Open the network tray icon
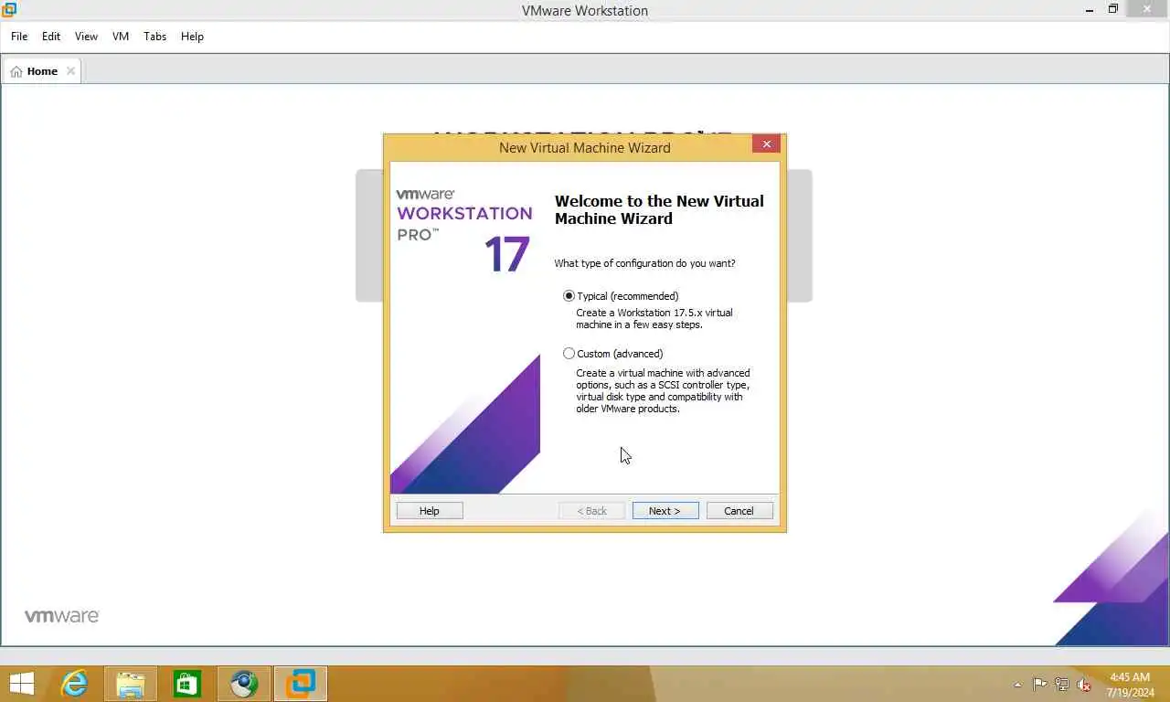 1062,685
